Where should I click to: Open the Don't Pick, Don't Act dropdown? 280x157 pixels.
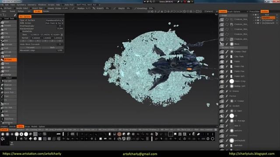click(88, 5)
